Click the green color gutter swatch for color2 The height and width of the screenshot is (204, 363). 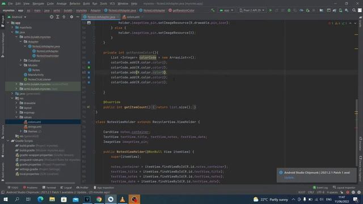89,67
